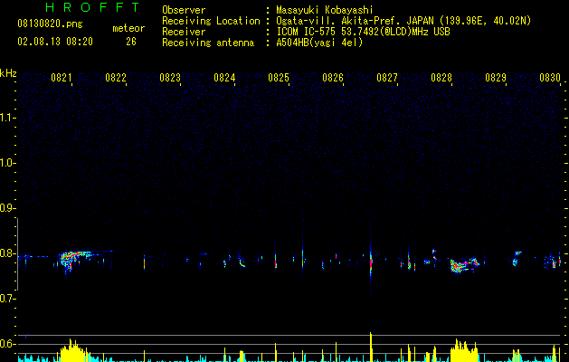This screenshot has height=362, width=569.
Task: Click the 0830 time marker
Action: [550, 78]
